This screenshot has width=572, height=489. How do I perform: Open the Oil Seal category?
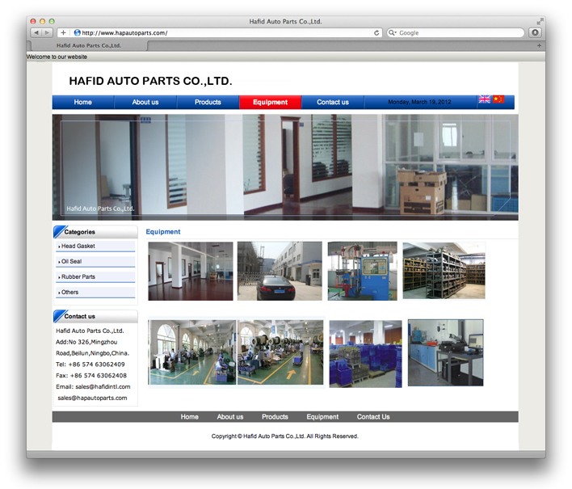[x=95, y=262]
